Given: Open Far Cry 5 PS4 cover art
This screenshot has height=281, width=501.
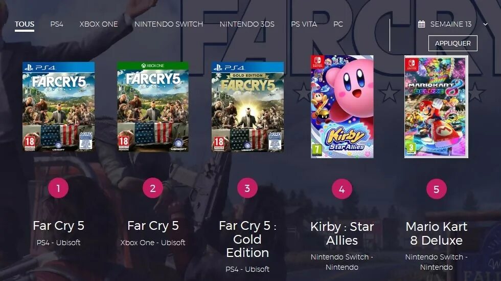Looking at the screenshot, I should pyautogui.click(x=58, y=106).
